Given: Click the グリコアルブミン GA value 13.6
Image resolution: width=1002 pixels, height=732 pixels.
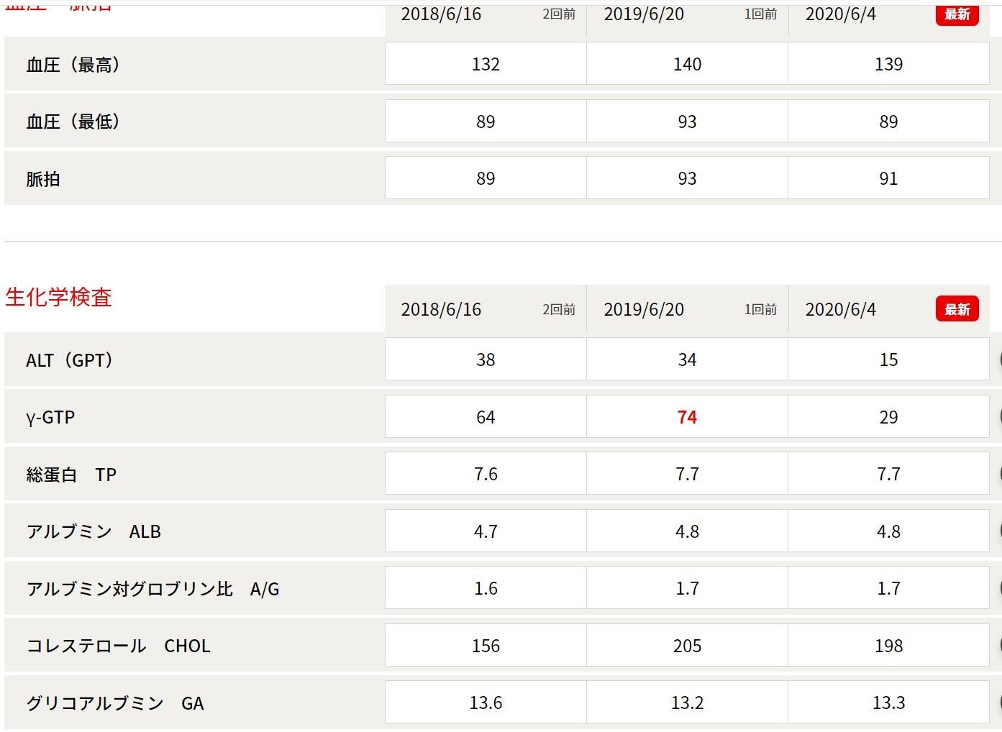Looking at the screenshot, I should 486,703.
